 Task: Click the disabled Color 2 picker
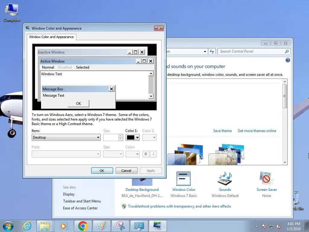point(149,137)
